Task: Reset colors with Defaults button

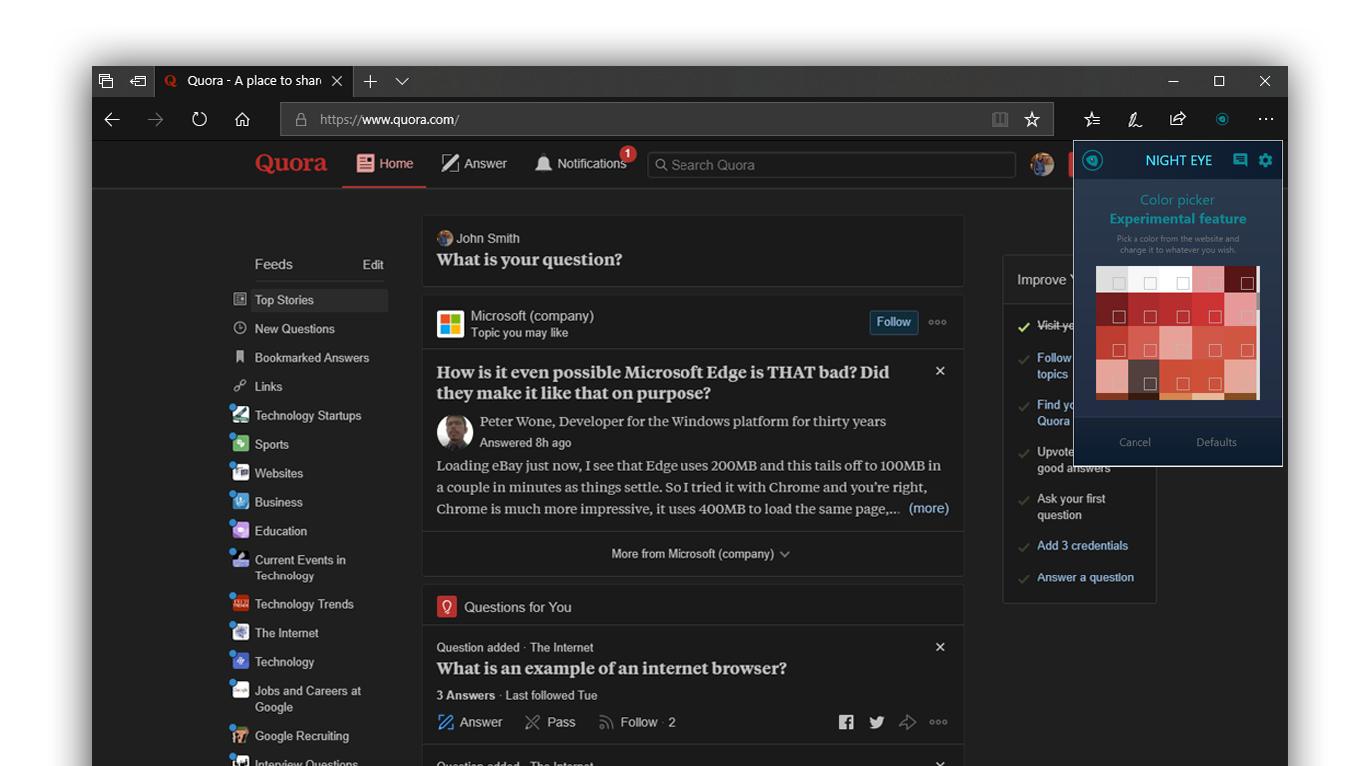Action: pyautogui.click(x=1216, y=442)
